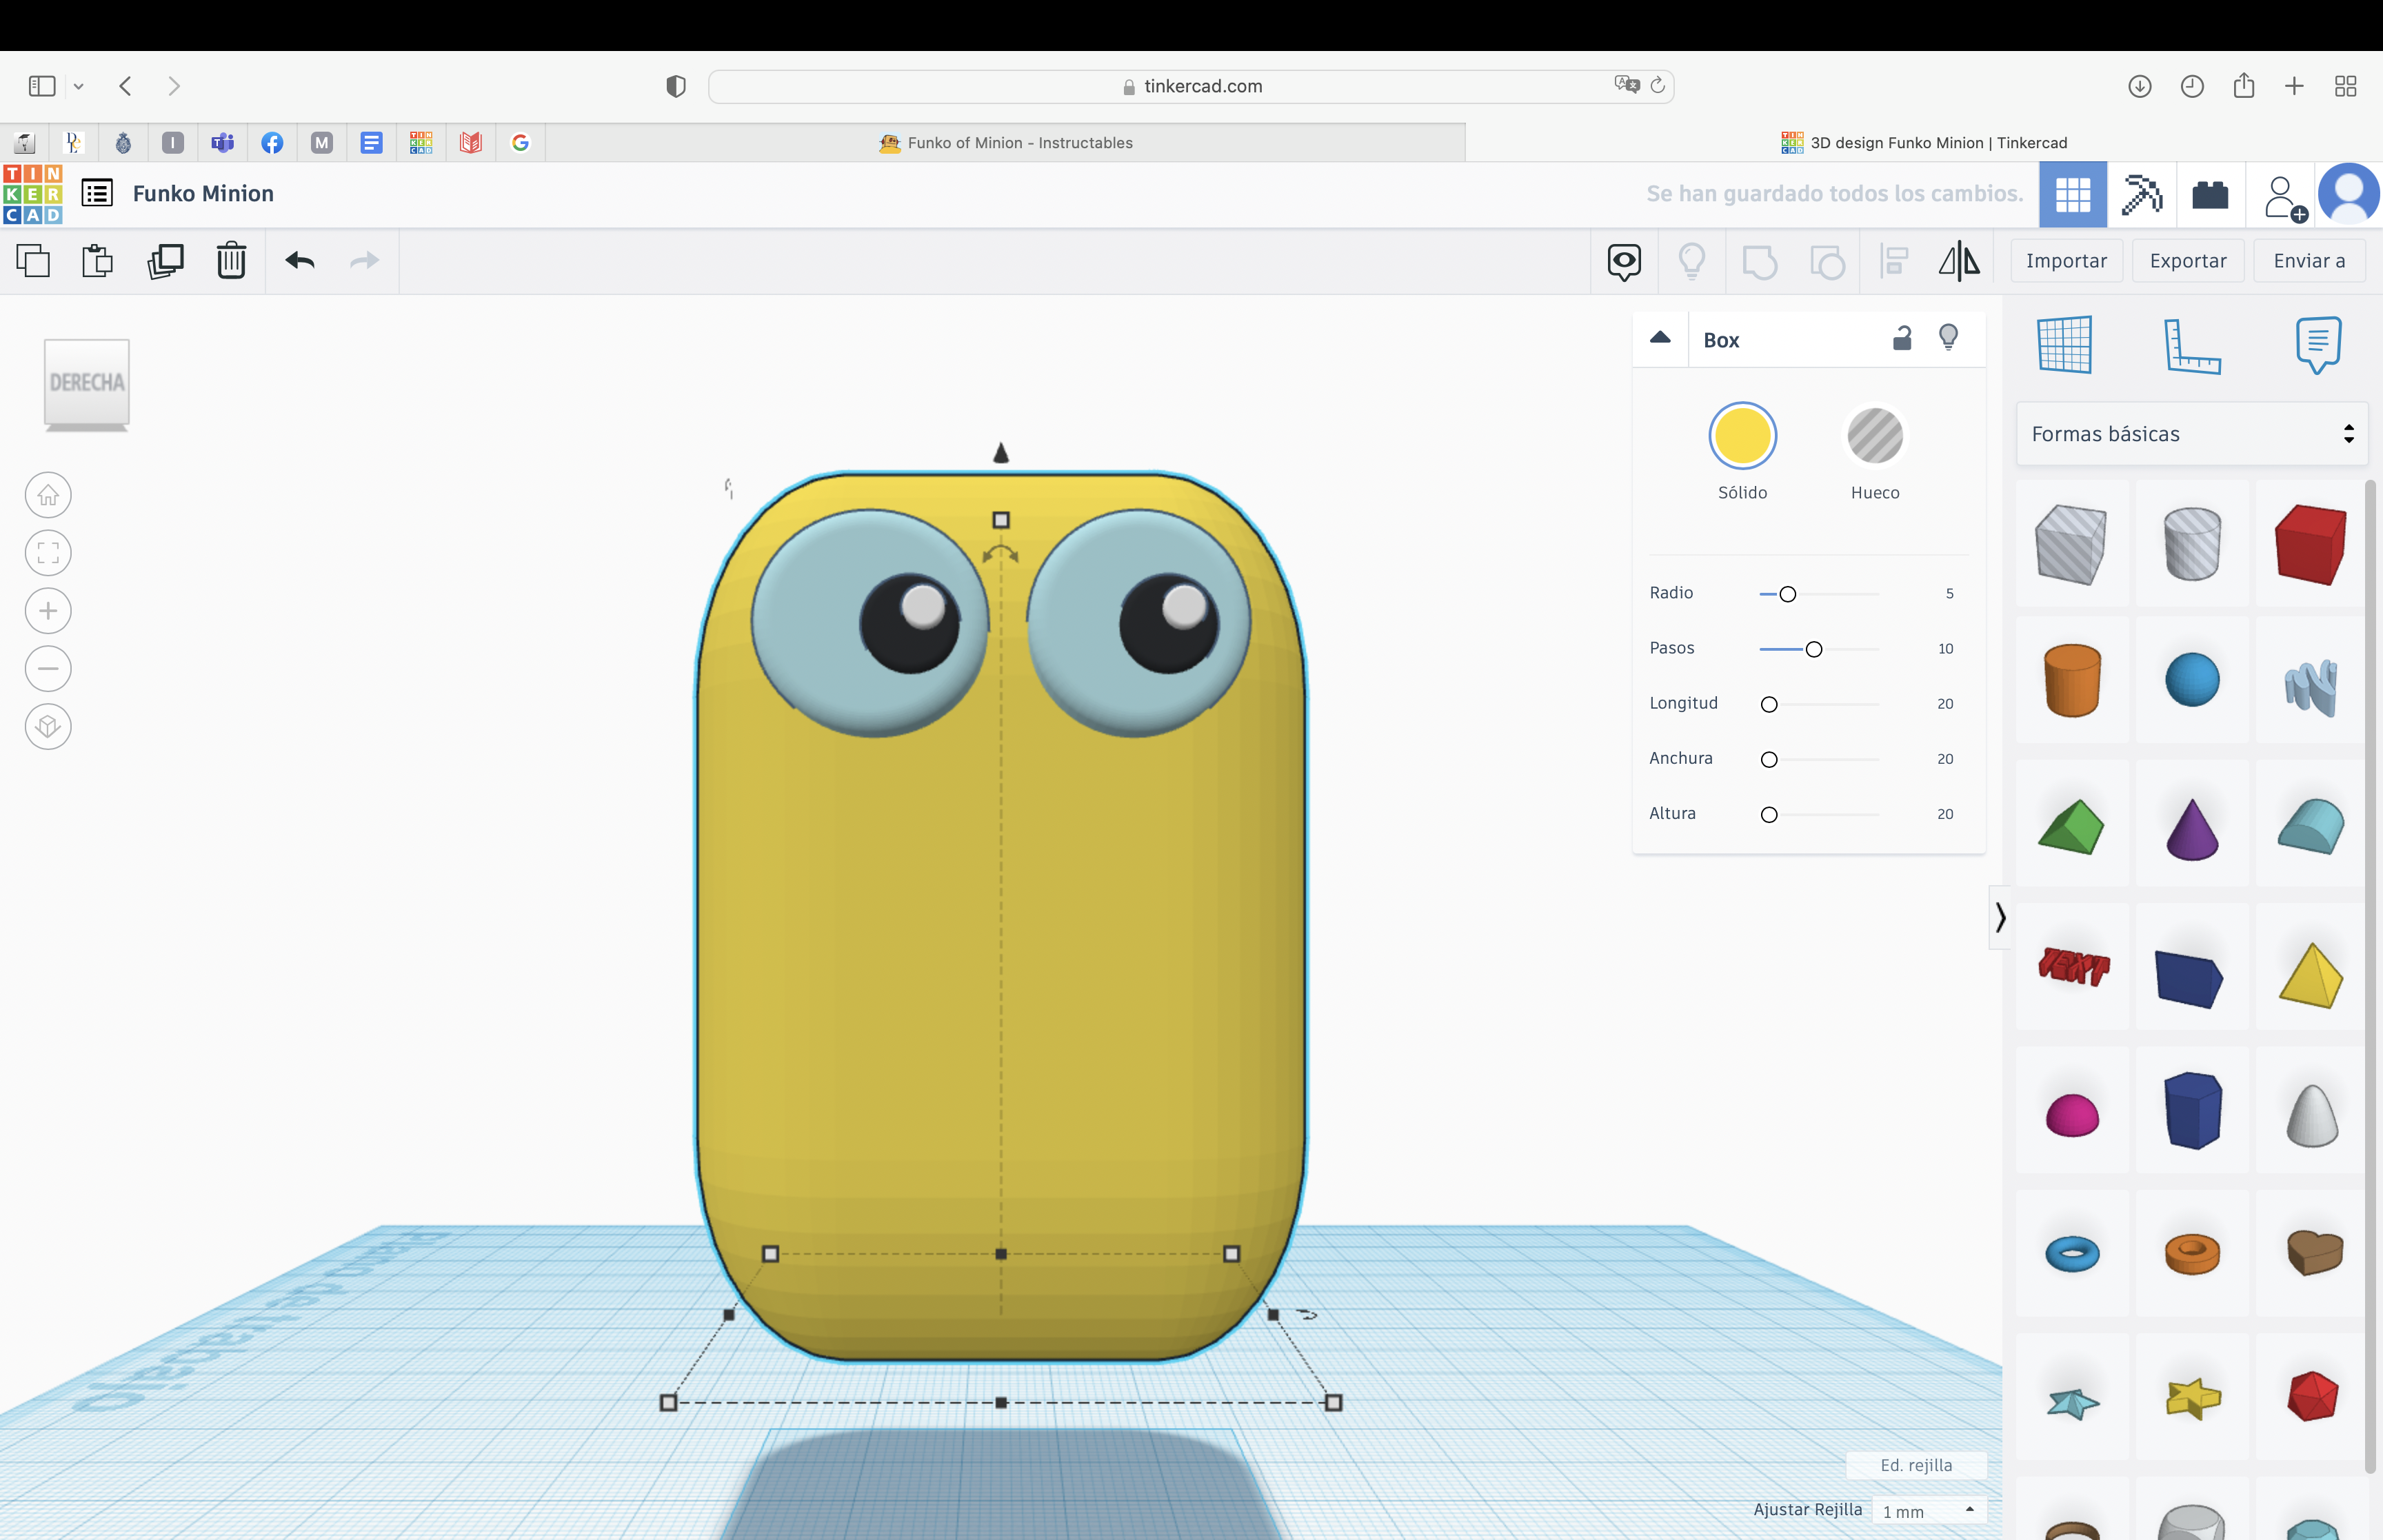Click the Enviar a button
Image resolution: width=2383 pixels, height=1540 pixels.
coord(2309,261)
